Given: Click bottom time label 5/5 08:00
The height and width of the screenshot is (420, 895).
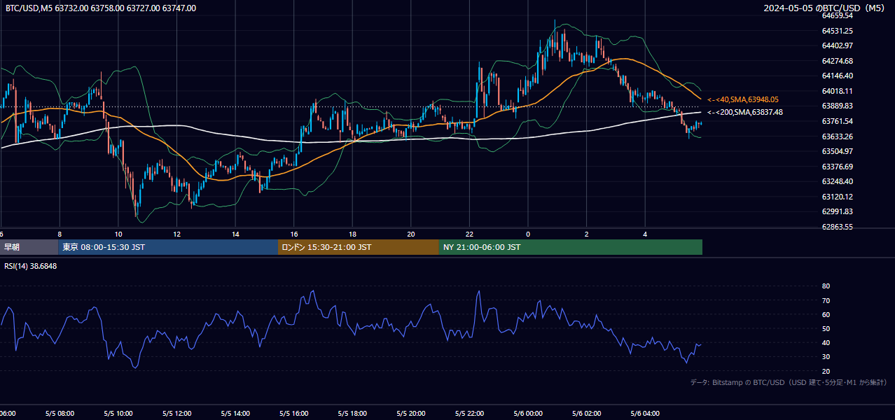Looking at the screenshot, I should click(60, 414).
